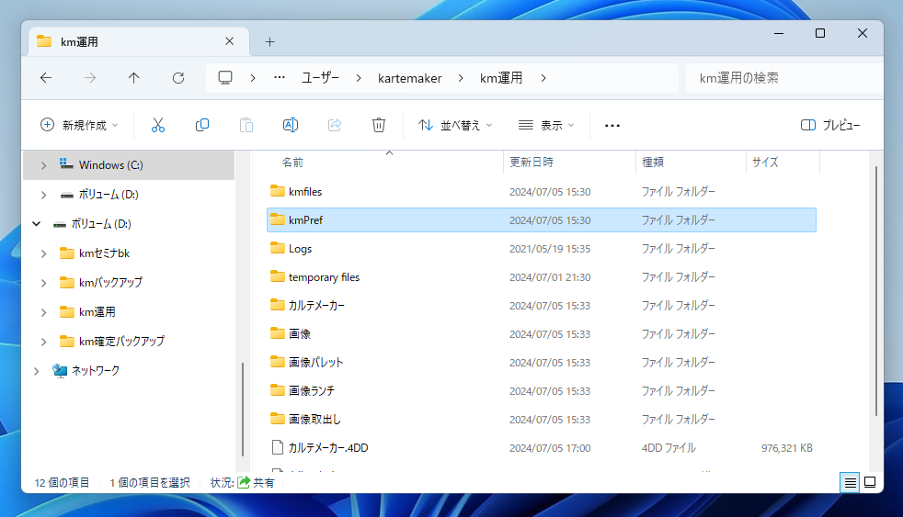Click the Rename icon in toolbar
This screenshot has height=517, width=903.
pos(290,125)
